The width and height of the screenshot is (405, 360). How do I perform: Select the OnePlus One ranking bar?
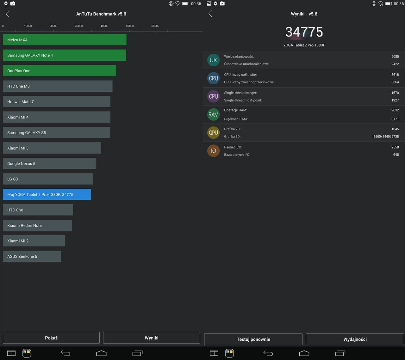point(59,71)
